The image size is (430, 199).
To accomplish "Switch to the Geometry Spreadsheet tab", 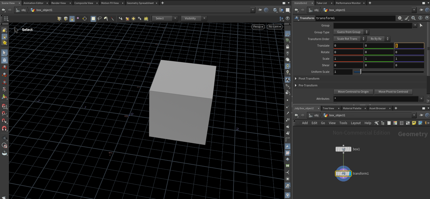I will point(140,3).
